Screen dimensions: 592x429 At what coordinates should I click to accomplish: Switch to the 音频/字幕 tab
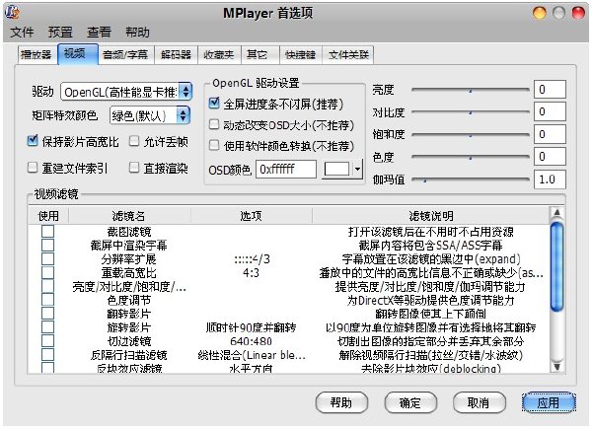(x=125, y=55)
